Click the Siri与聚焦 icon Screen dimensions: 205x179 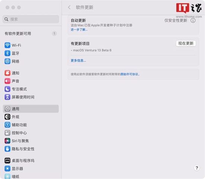coord(7,141)
